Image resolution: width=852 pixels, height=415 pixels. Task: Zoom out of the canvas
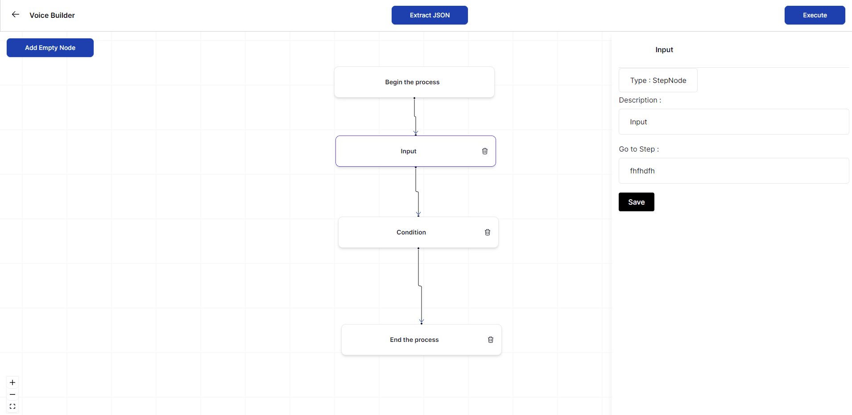(x=12, y=394)
